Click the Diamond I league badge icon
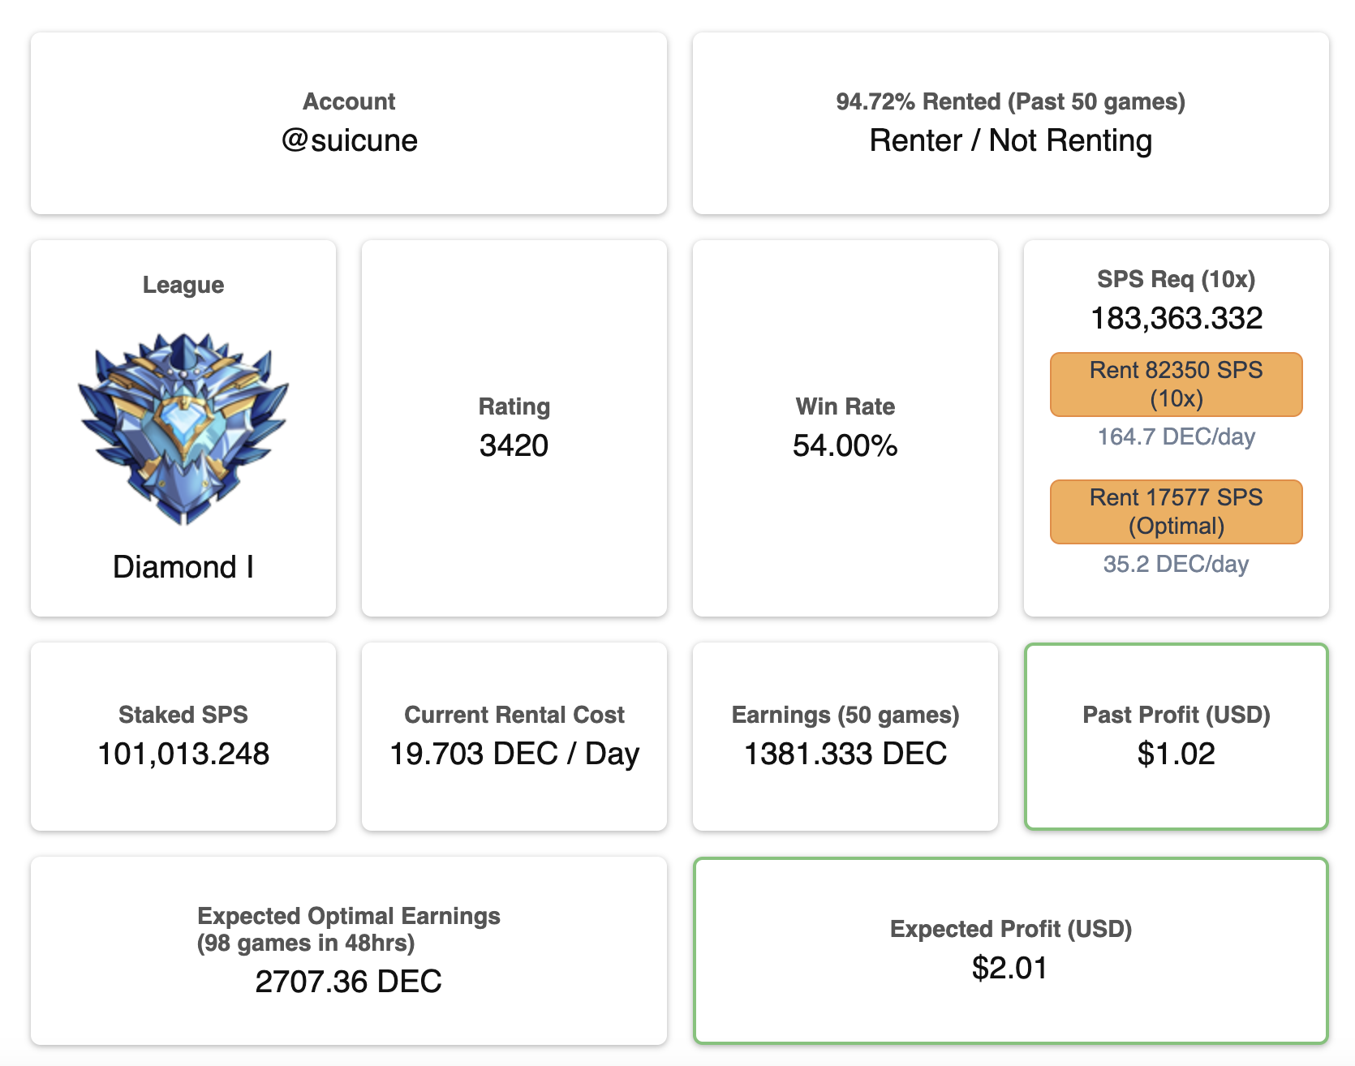Screen dimensions: 1355x1066 183,428
